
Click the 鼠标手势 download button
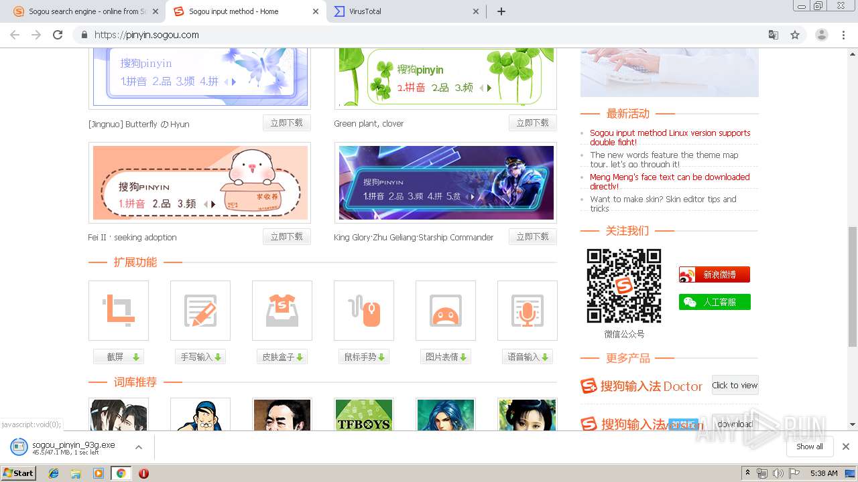click(364, 357)
